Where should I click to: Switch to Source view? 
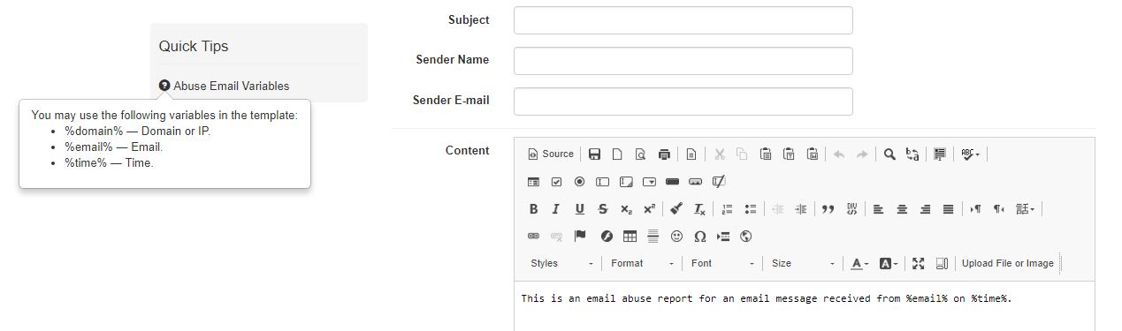(551, 154)
